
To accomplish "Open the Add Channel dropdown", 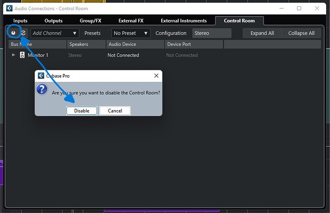I will (x=55, y=33).
